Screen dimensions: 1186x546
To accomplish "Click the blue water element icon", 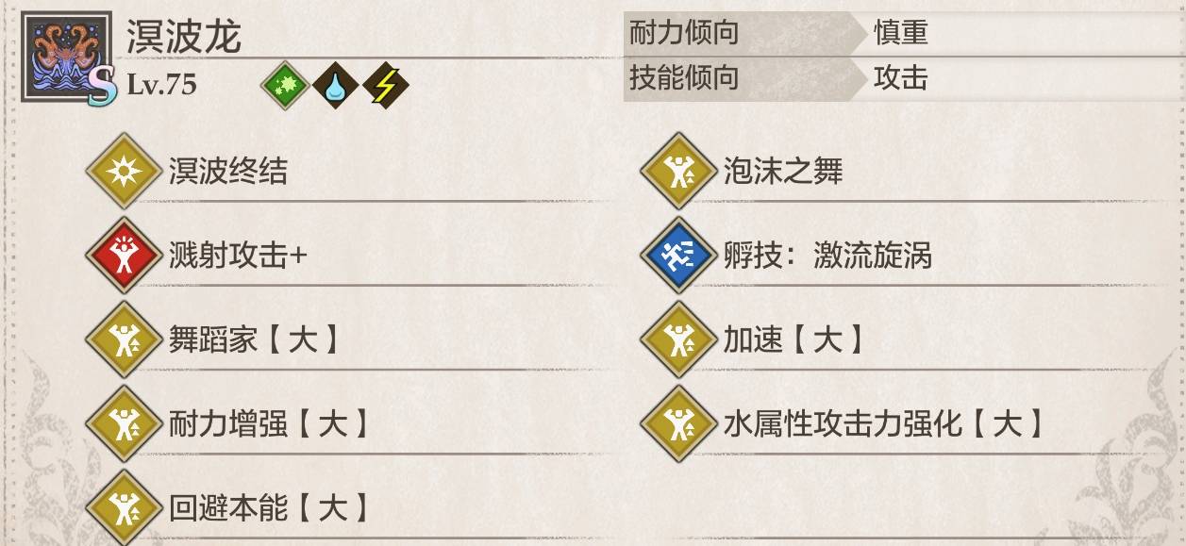I will point(335,87).
